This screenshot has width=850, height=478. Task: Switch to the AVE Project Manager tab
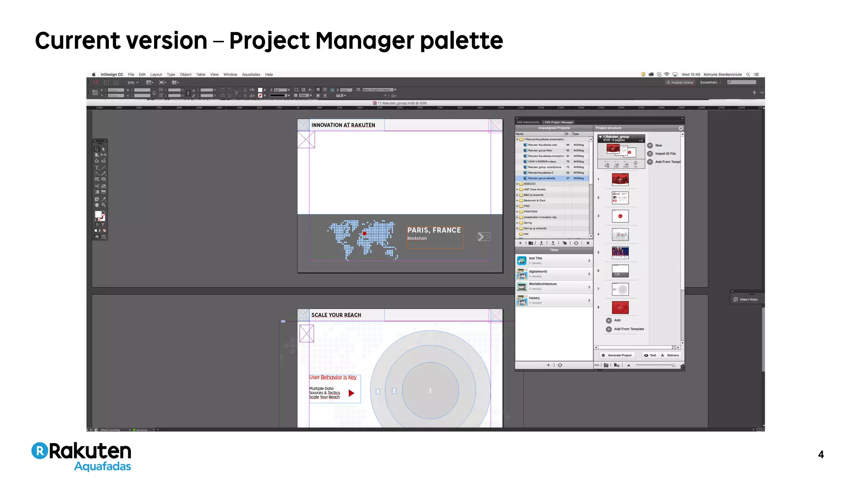tap(558, 122)
